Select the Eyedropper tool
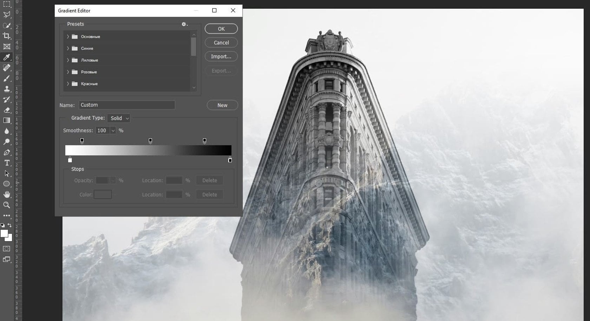Screen dimensions: 590x321 point(6,57)
